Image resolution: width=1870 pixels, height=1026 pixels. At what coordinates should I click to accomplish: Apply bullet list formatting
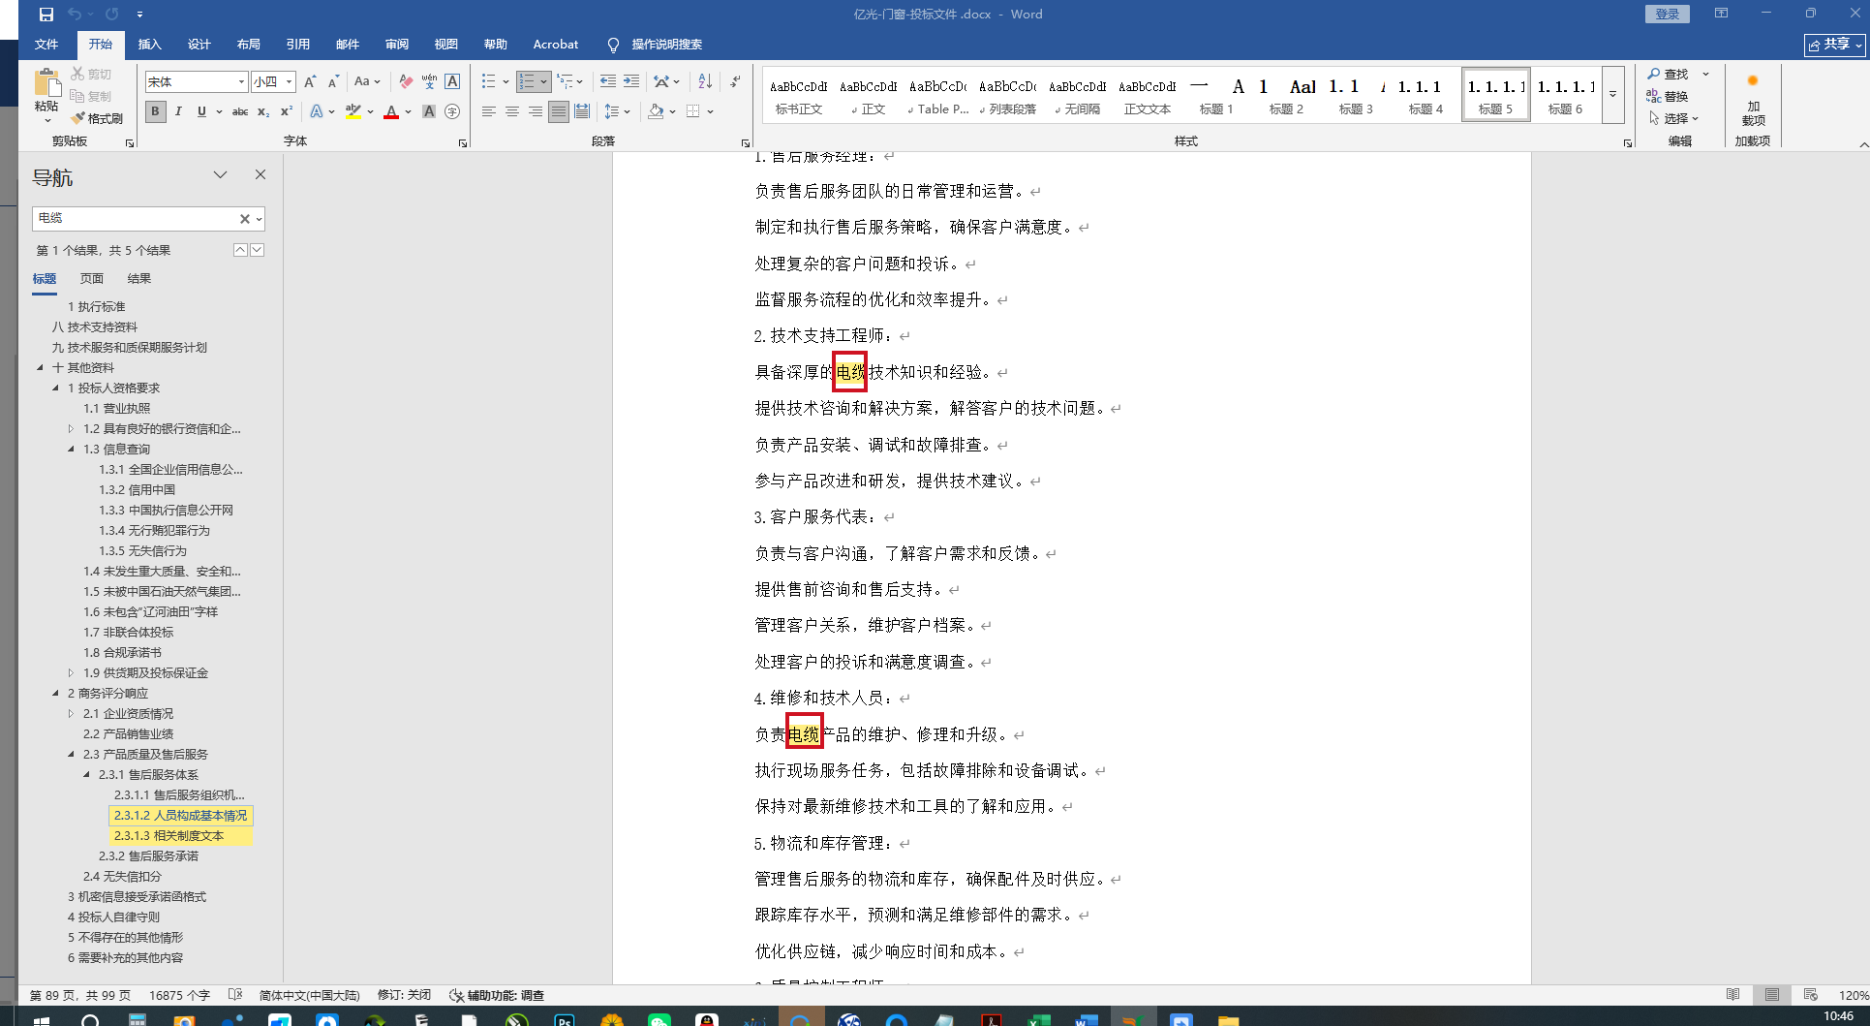[489, 82]
